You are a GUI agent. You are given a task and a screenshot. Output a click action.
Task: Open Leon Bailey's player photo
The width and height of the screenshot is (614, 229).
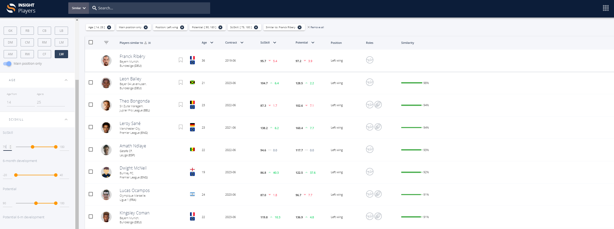[x=106, y=83]
